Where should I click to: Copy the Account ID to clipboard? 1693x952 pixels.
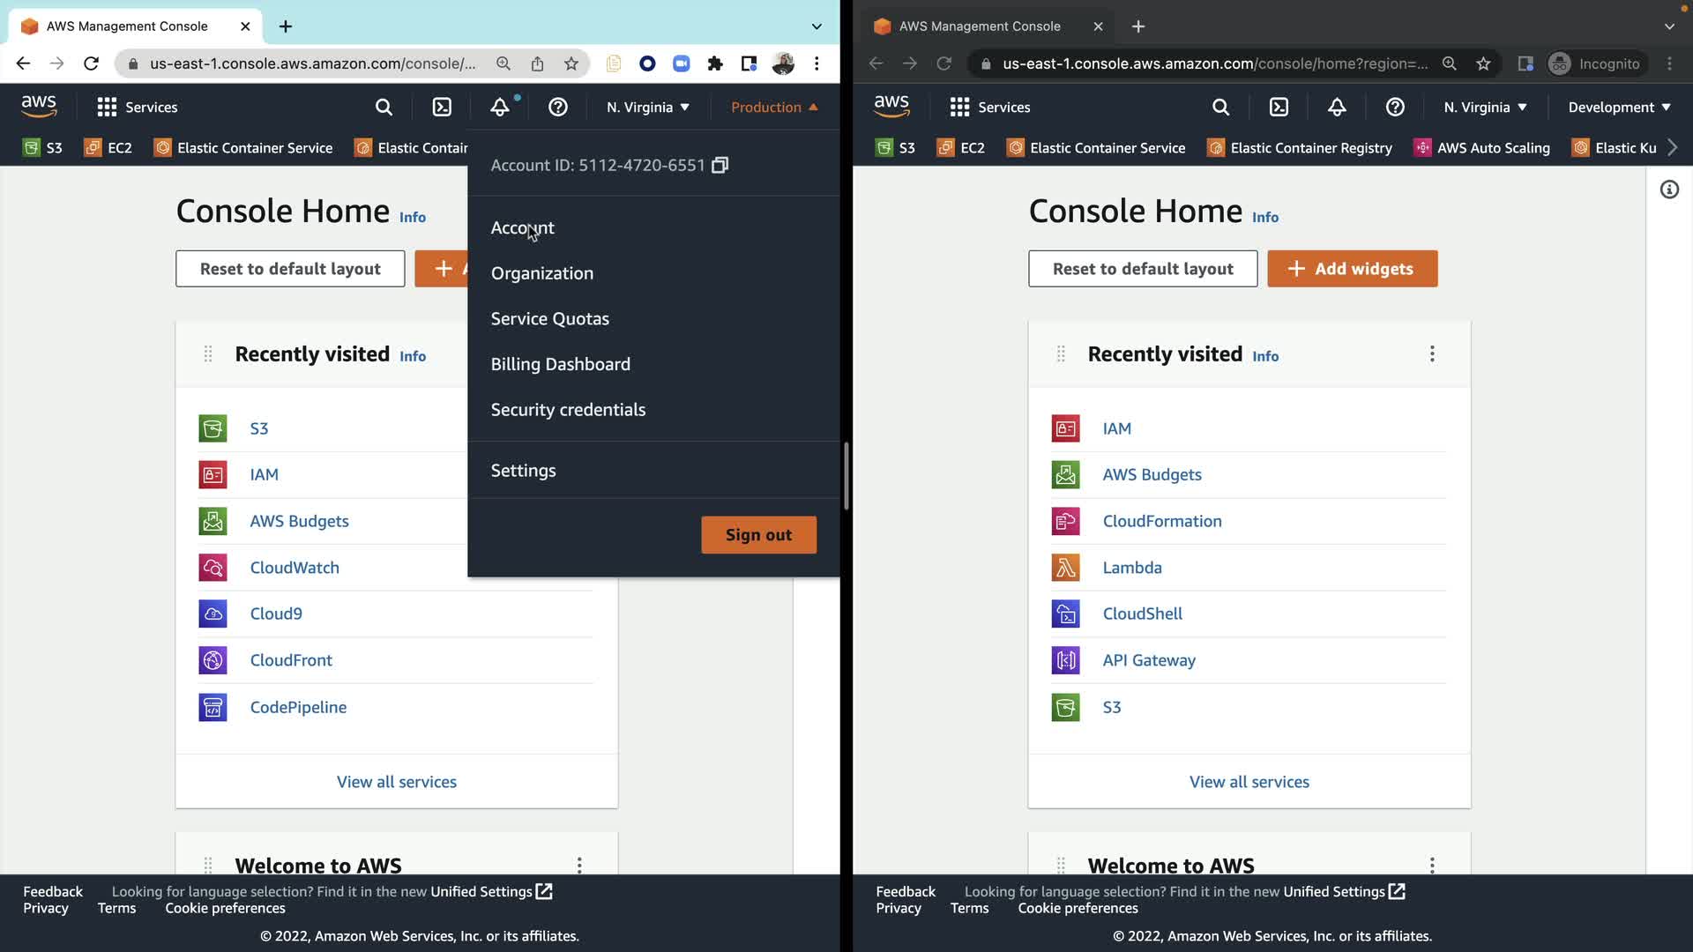point(720,166)
